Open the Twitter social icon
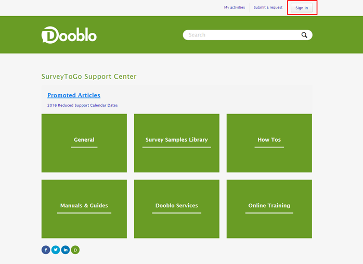363x264 pixels. point(56,250)
